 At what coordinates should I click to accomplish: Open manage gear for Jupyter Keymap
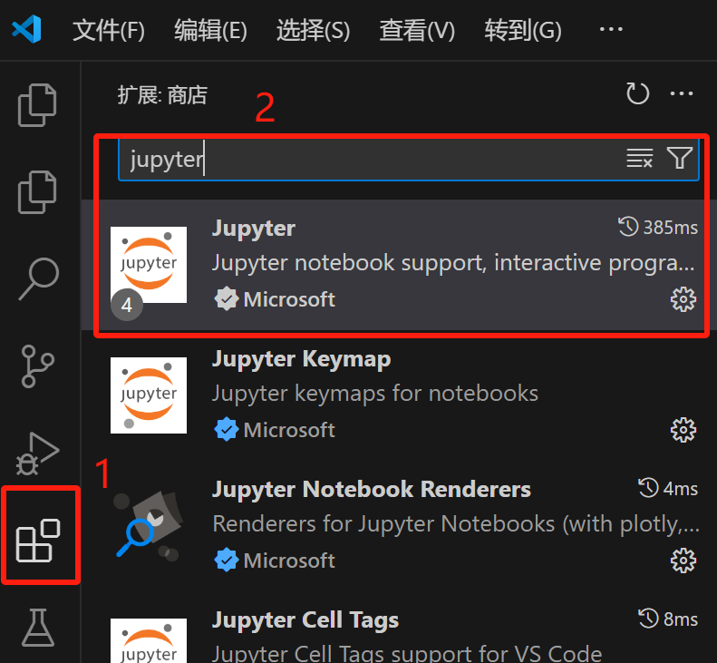683,430
